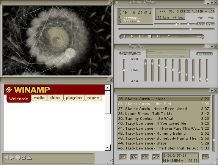
Task: Click the minibrowser back arrow icon
Action: point(6,158)
